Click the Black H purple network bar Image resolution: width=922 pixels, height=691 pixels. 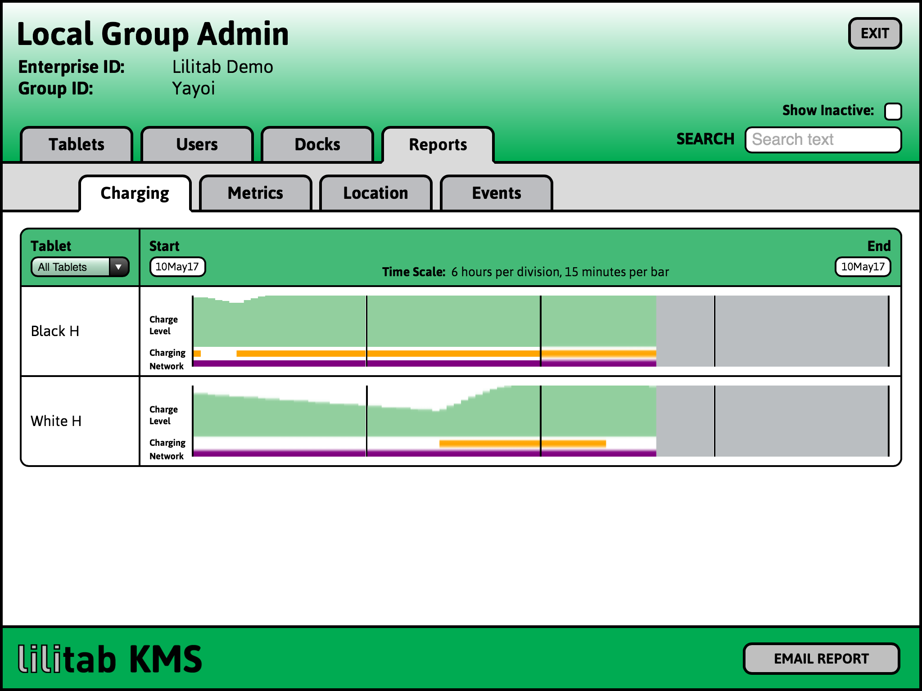(x=425, y=363)
